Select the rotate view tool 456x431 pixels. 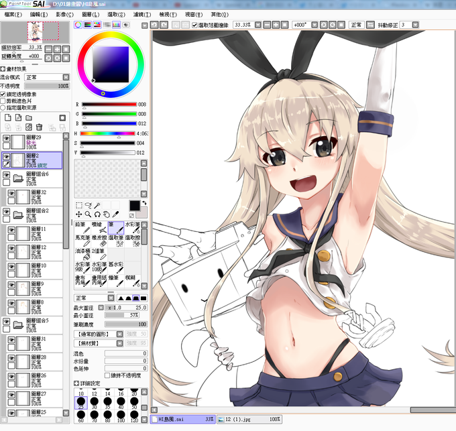[97, 214]
